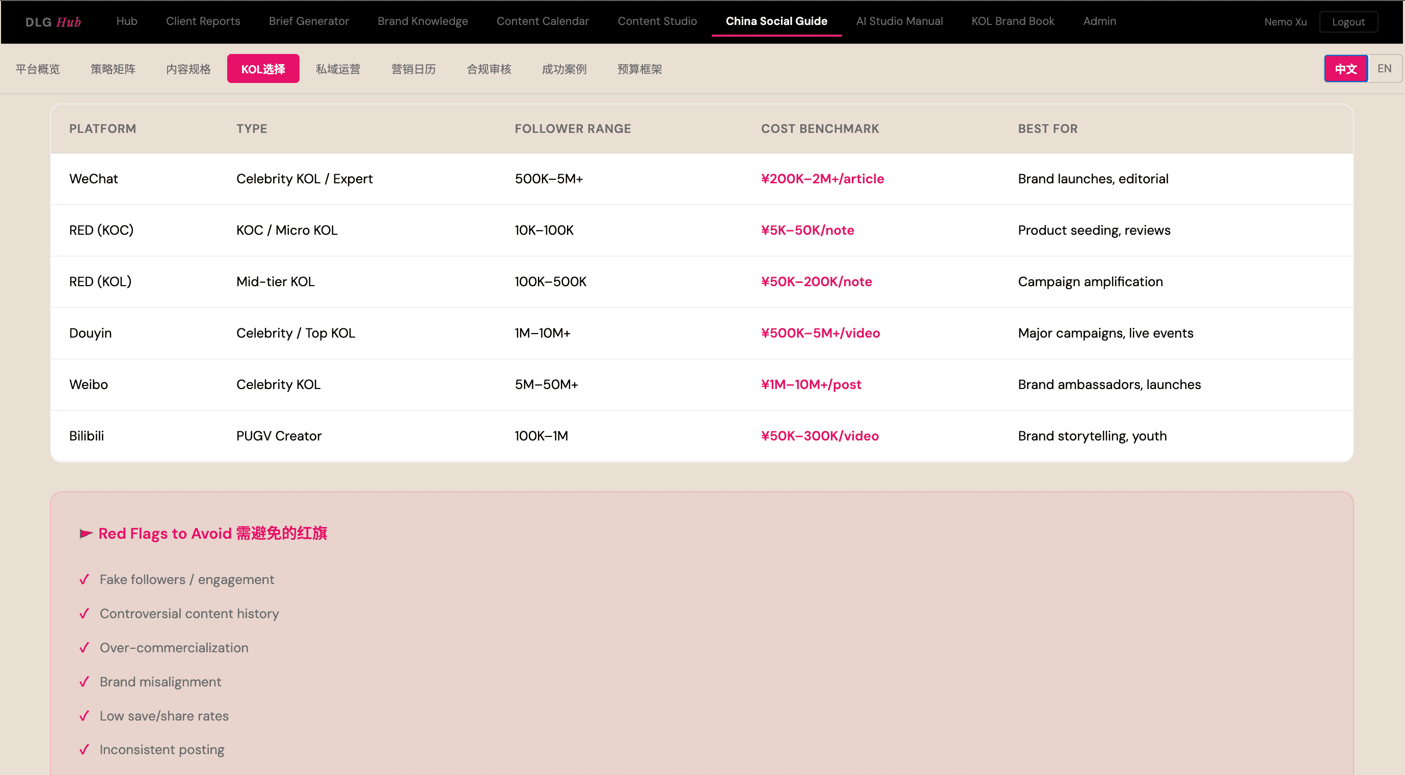Go to the 平台概览 tab
The width and height of the screenshot is (1405, 775).
point(38,69)
